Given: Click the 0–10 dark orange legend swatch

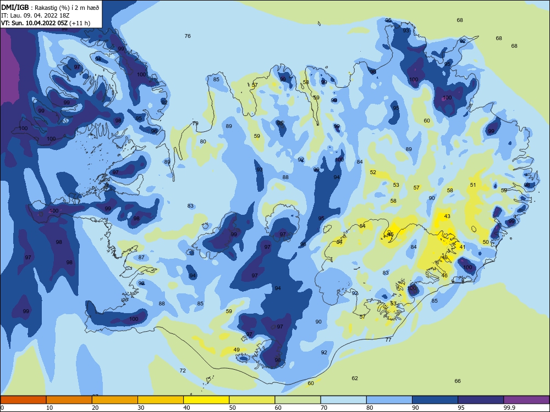Looking at the screenshot, I should click(x=23, y=400).
